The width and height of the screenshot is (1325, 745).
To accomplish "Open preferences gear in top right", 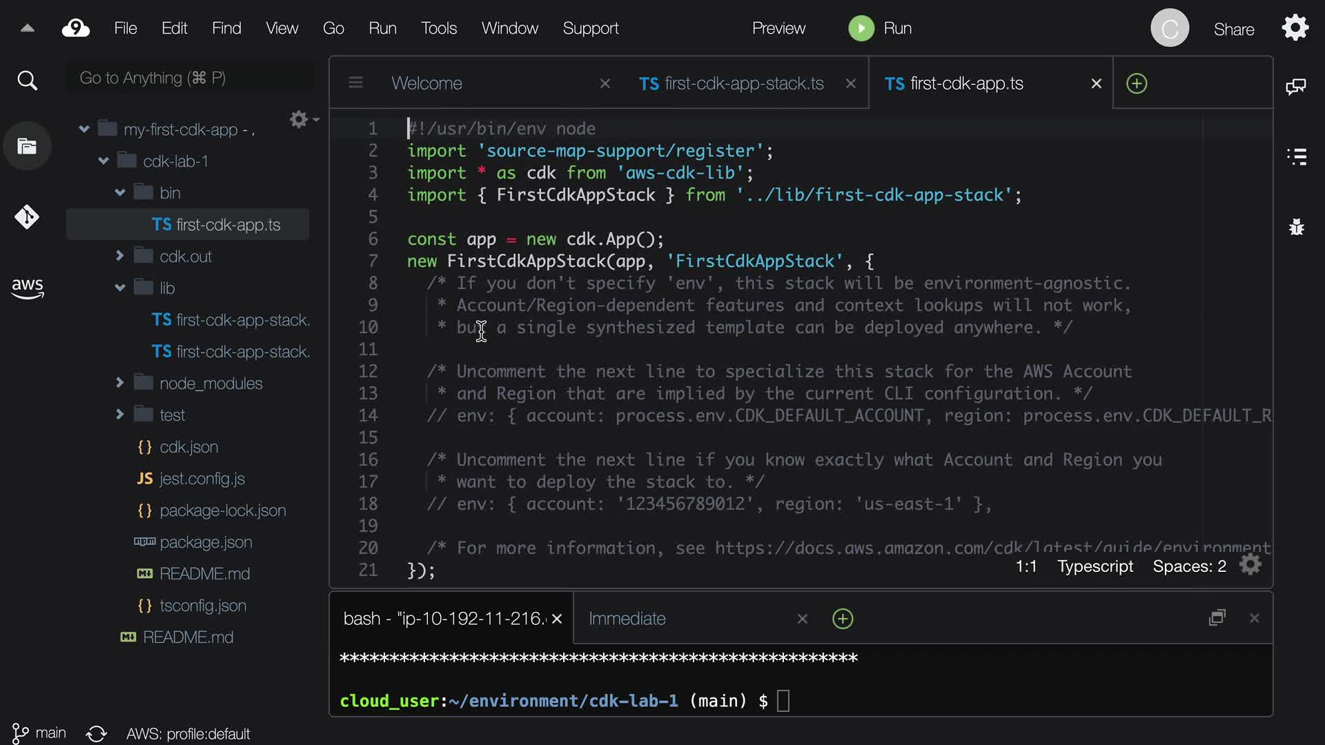I will pos(1295,28).
